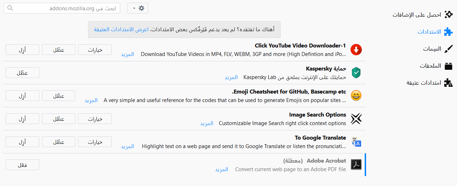Viewport: 457px width, 186px height.
Task: Click the Adobe Acrobat extension icon
Action: 356,165
